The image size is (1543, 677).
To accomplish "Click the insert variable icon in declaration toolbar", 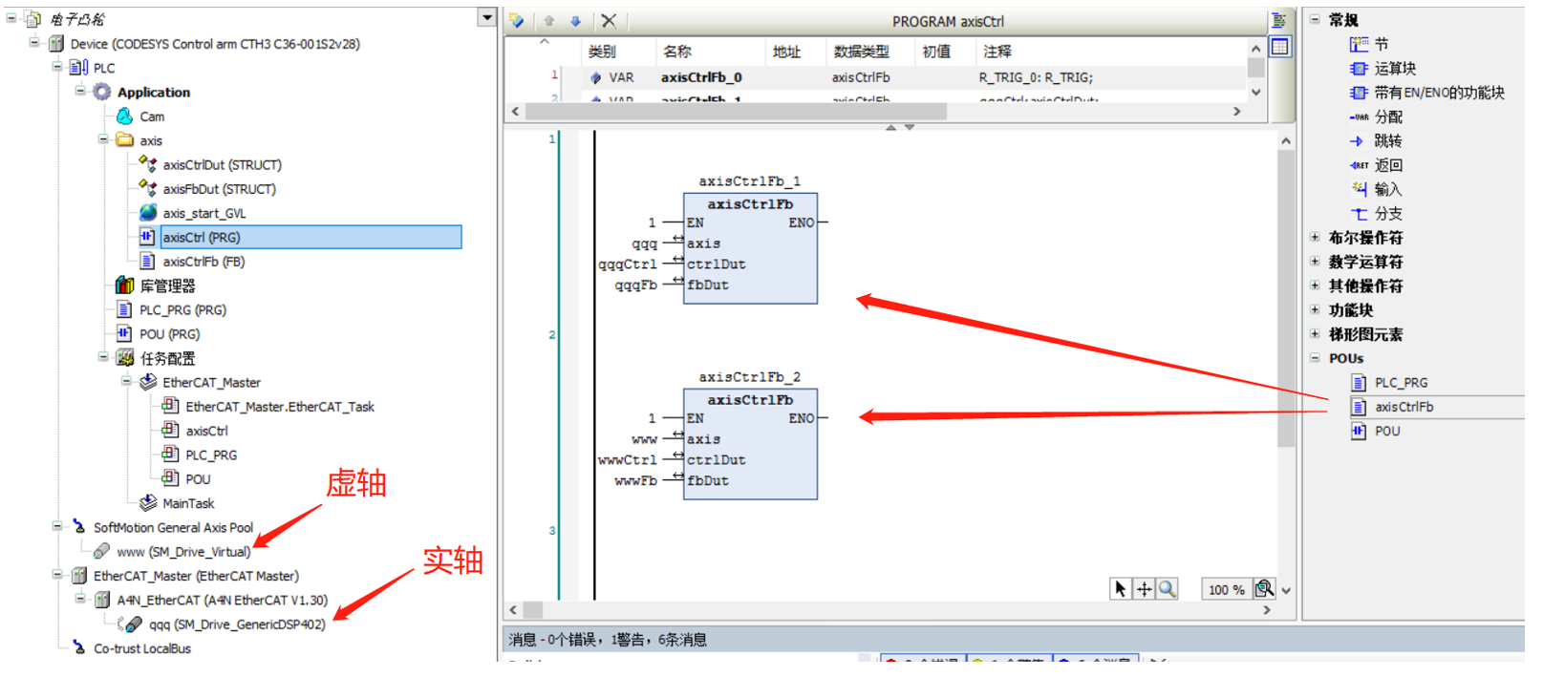I will (x=517, y=21).
